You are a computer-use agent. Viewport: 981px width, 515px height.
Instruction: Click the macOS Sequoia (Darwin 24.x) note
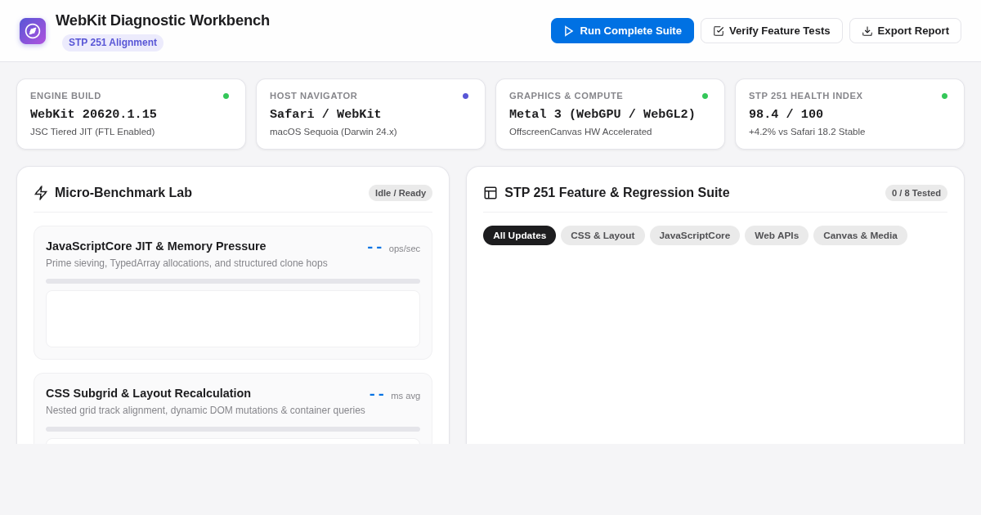click(334, 132)
